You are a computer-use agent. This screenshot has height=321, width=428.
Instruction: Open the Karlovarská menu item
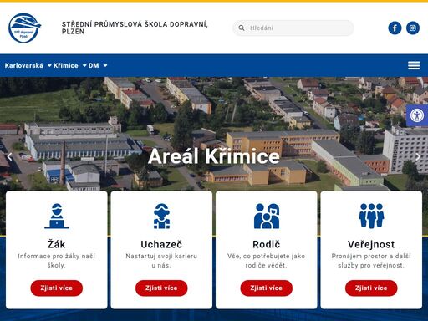24,65
